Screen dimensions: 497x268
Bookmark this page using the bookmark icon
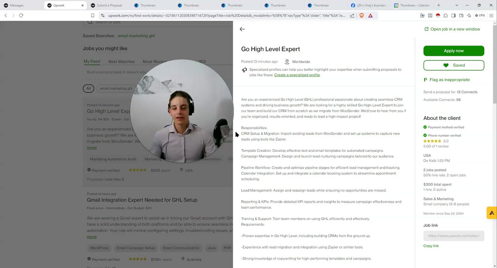pos(93,15)
